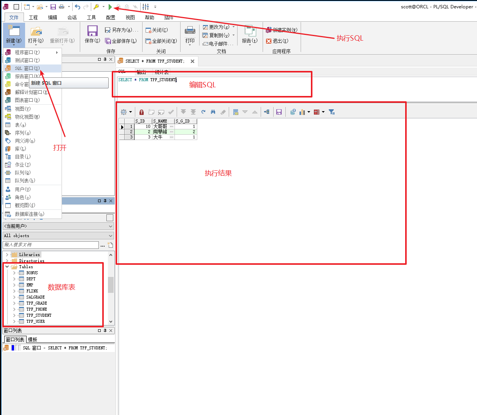The height and width of the screenshot is (415, 477).
Task: Click the TPF_STUDENT table icon in tree
Action: tap(22, 315)
